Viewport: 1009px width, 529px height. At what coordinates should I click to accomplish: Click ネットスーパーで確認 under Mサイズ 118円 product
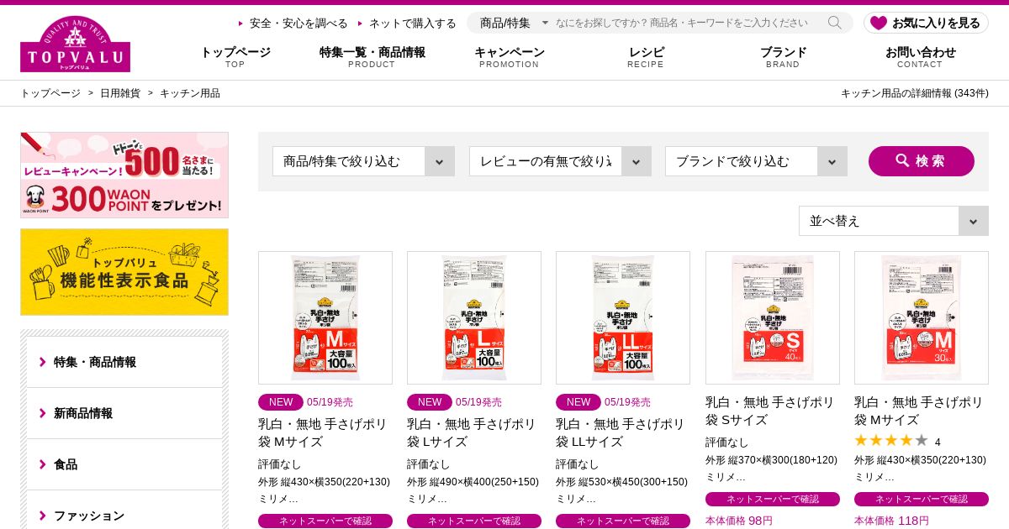[922, 499]
